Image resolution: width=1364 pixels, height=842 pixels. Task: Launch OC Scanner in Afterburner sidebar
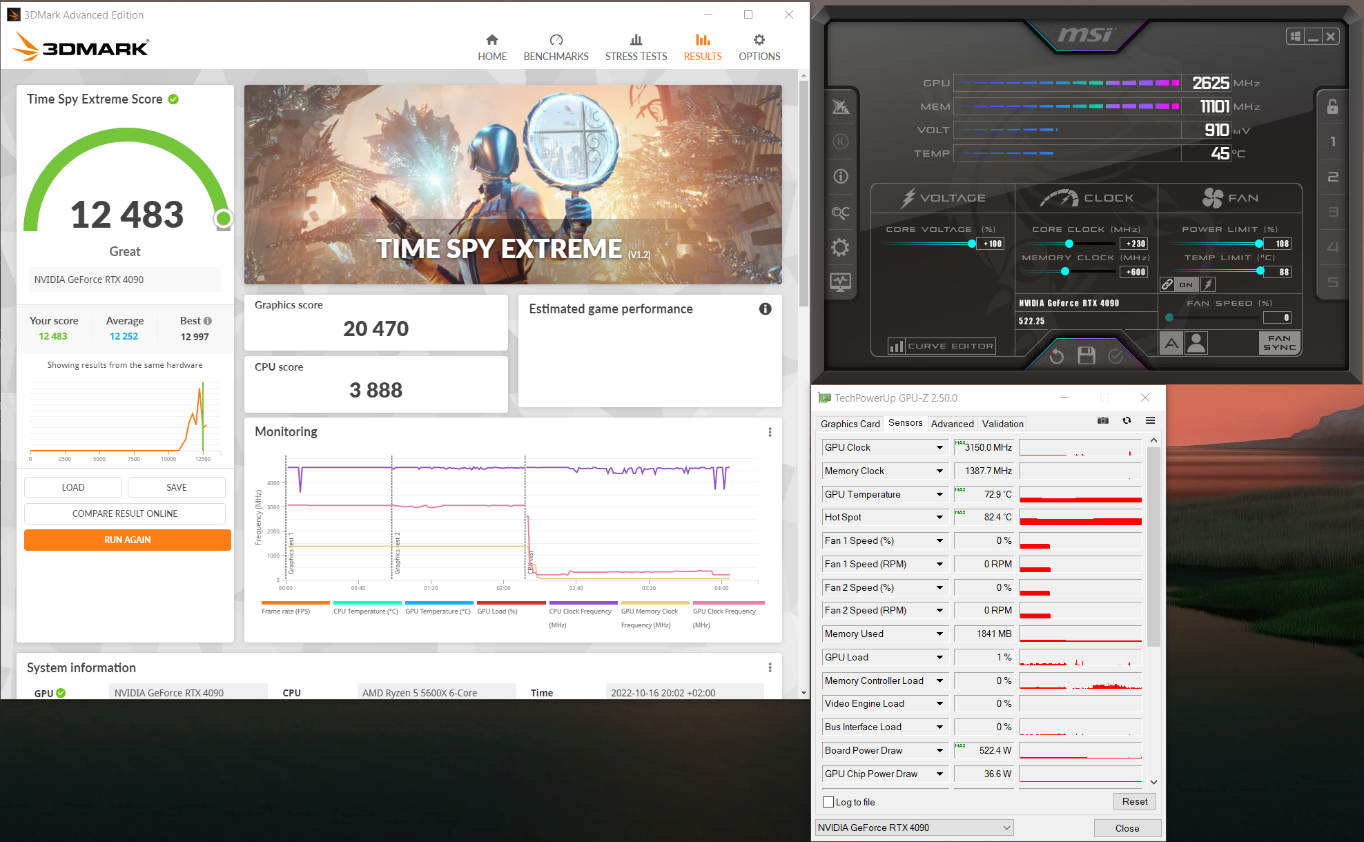[840, 212]
